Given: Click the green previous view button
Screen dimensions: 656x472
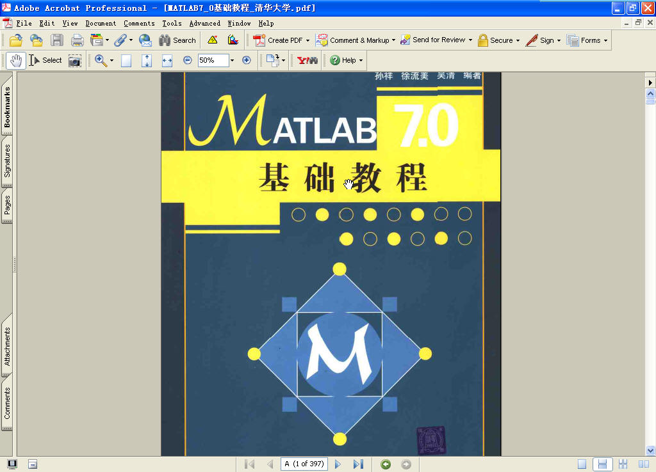Looking at the screenshot, I should 386,464.
